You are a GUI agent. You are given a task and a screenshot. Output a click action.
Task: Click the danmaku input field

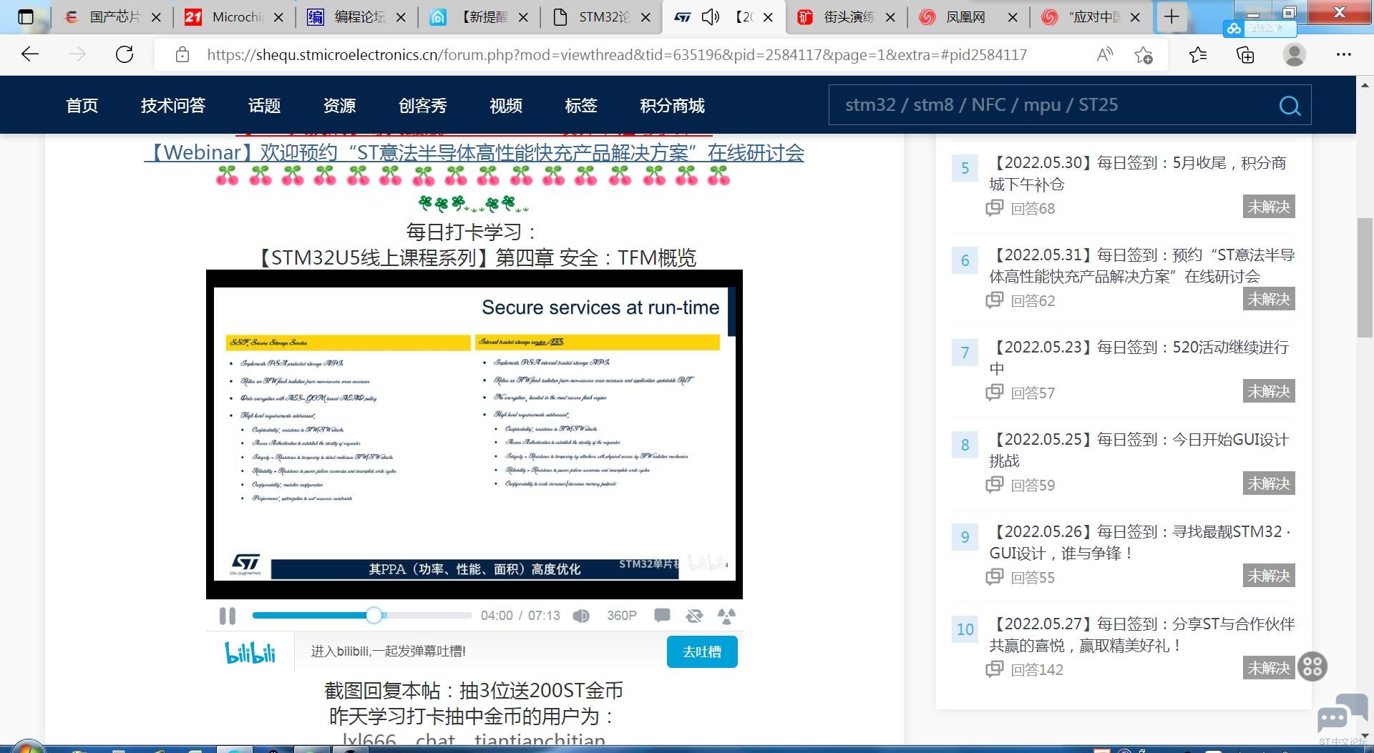480,651
